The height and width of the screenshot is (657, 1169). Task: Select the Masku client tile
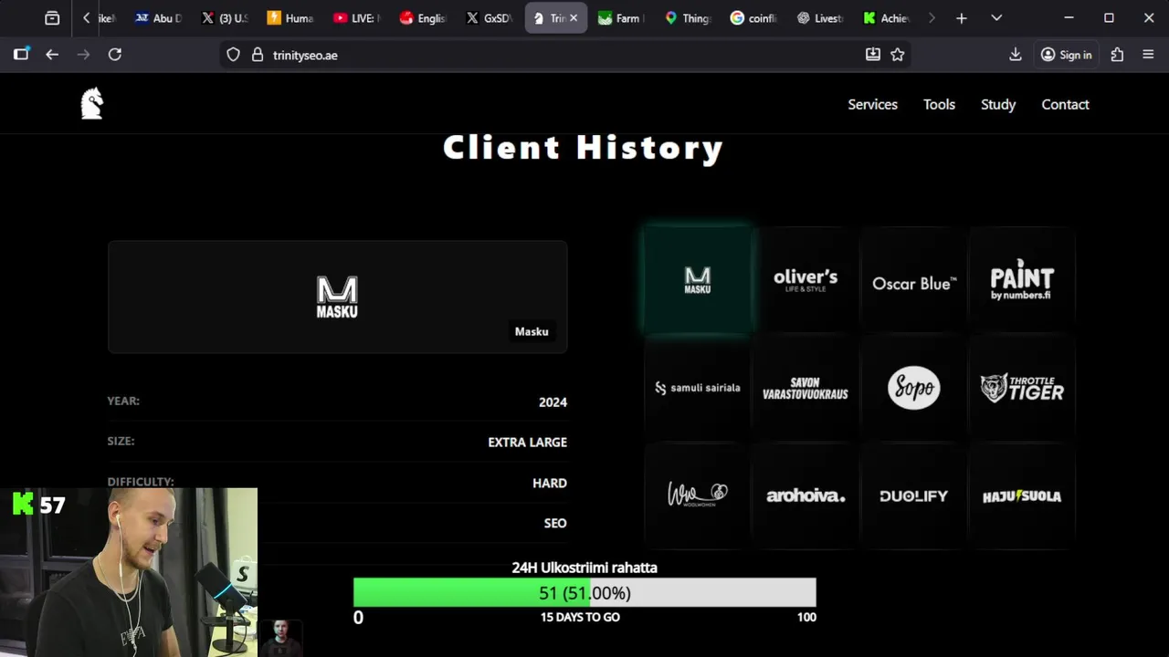[698, 280]
